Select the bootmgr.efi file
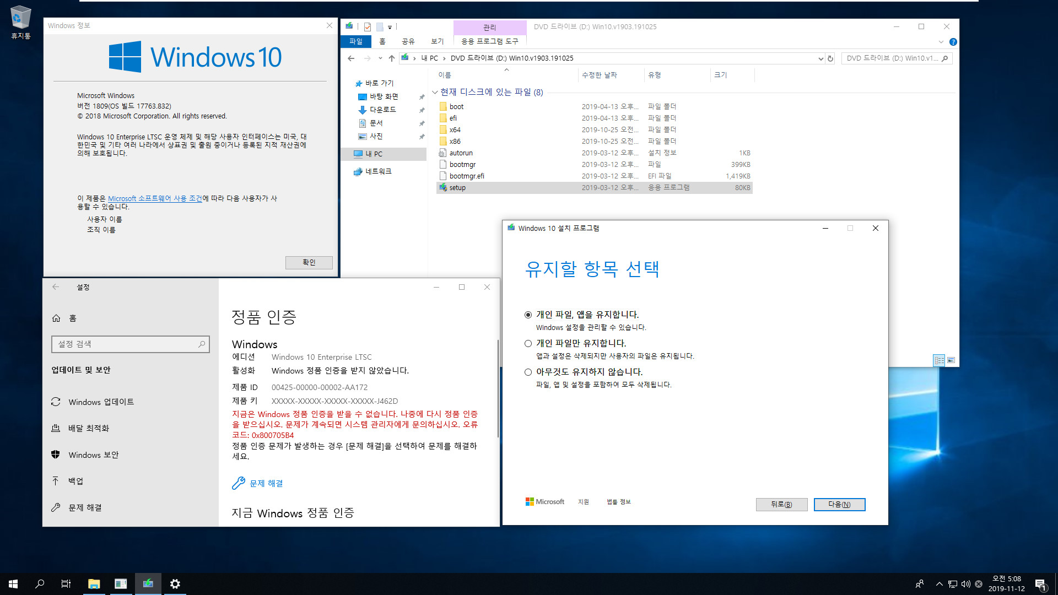The image size is (1058, 595). pos(467,176)
